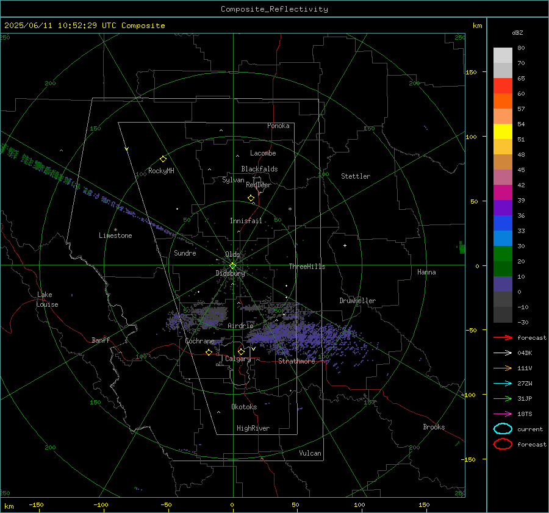Viewport: 549px width, 513px height.
Task: Click the red forecast ellipse icon
Action: [503, 444]
